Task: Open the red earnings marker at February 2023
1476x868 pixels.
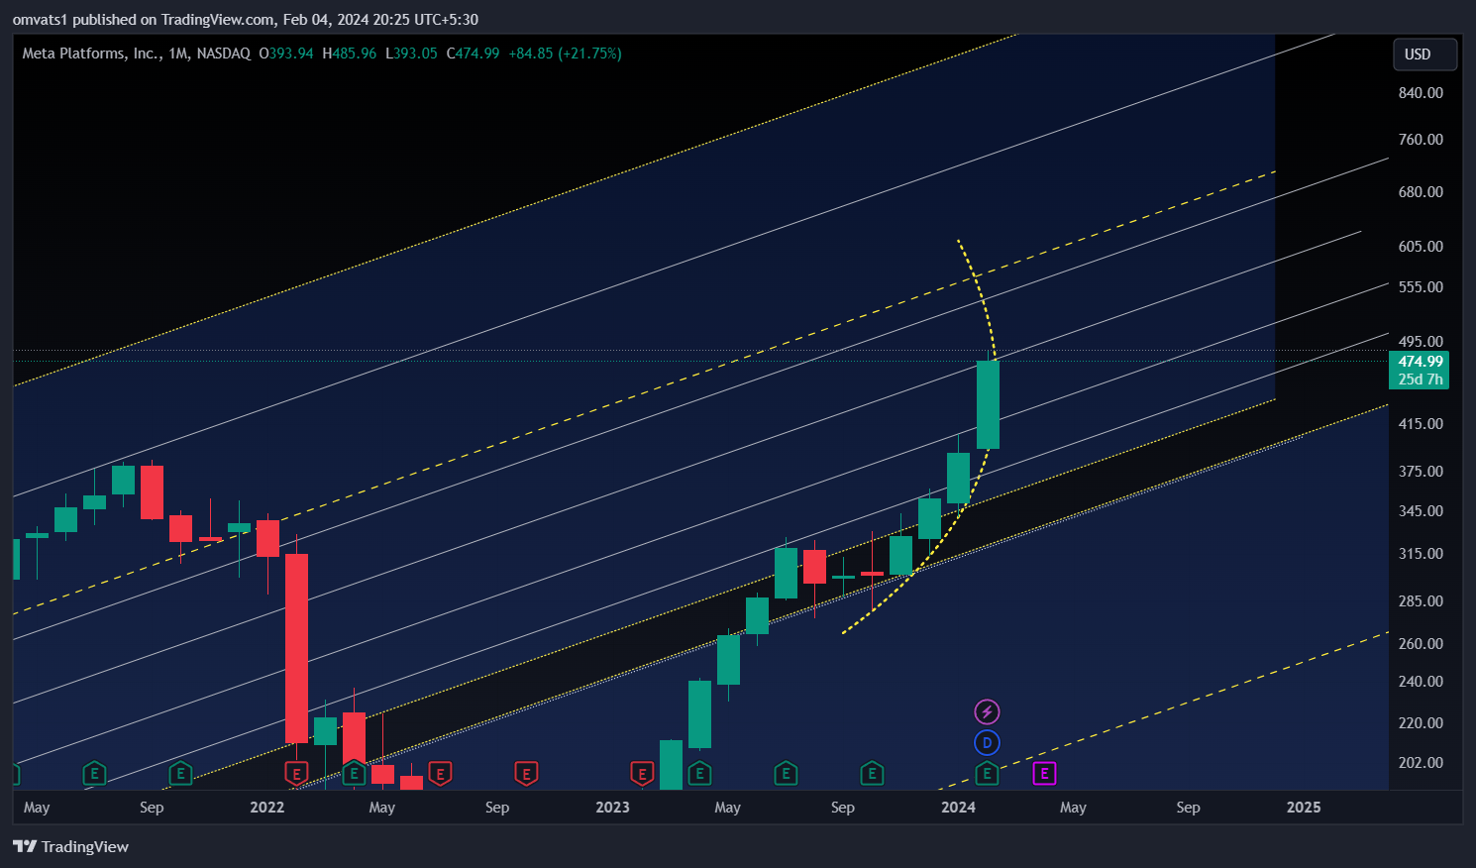Action: click(x=642, y=773)
